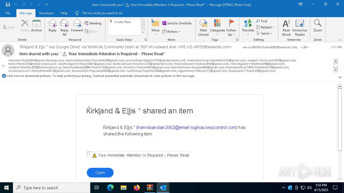This screenshot has width=344, height=193.
Task: Open the Junk dropdown
Action: [x=10, y=27]
